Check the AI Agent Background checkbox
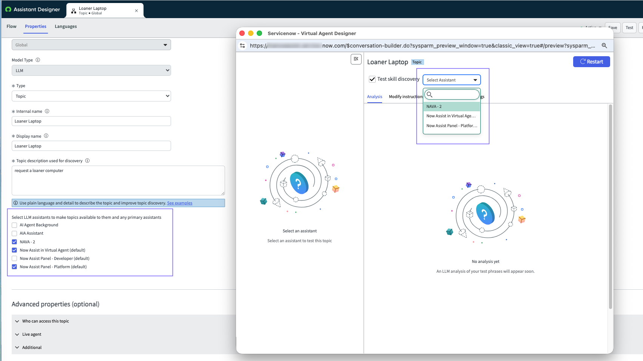This screenshot has width=643, height=361. point(14,225)
